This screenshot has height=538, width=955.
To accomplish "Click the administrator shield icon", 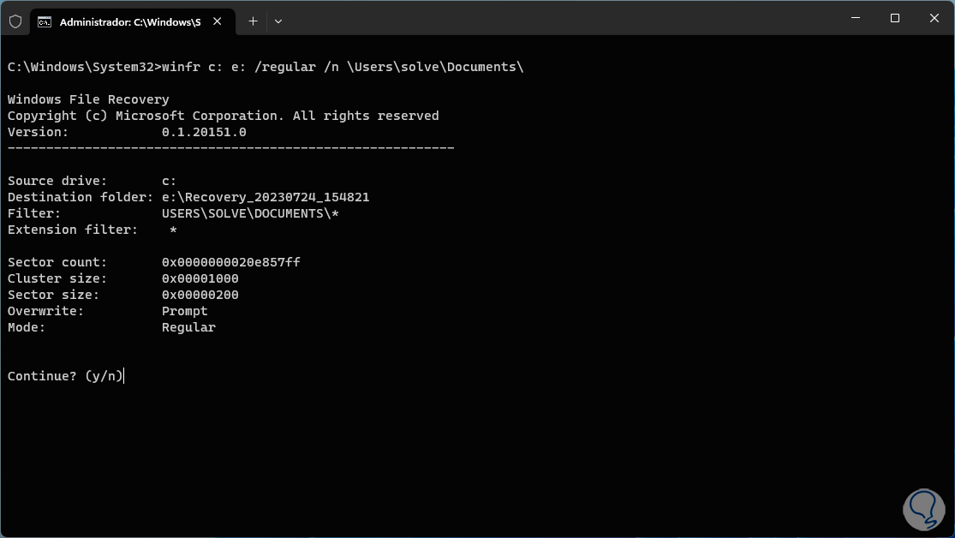I will (15, 21).
